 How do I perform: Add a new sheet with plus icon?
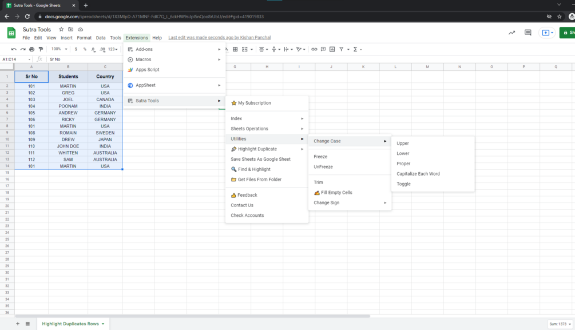pyautogui.click(x=18, y=324)
